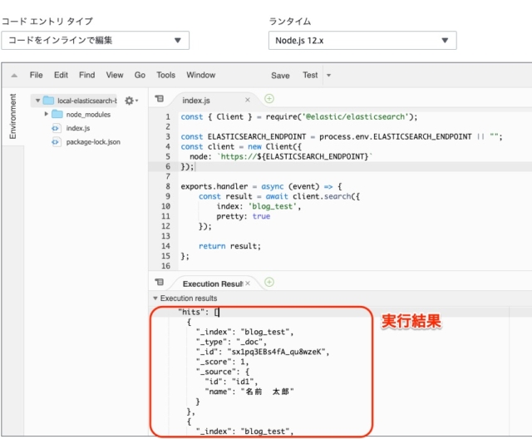This screenshot has height=439, width=532.
Task: Close the Execution Result tab
Action: pos(248,284)
